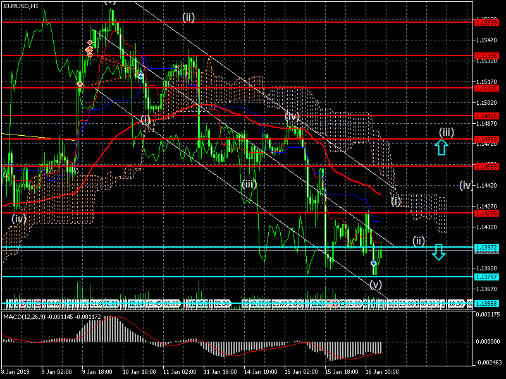Image resolution: width=506 pixels, height=379 pixels.
Task: Click the cyan 1.13972 price level tag
Action: click(x=486, y=248)
